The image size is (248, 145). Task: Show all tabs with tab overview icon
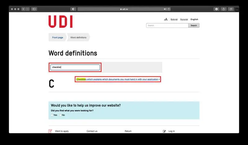231,9
